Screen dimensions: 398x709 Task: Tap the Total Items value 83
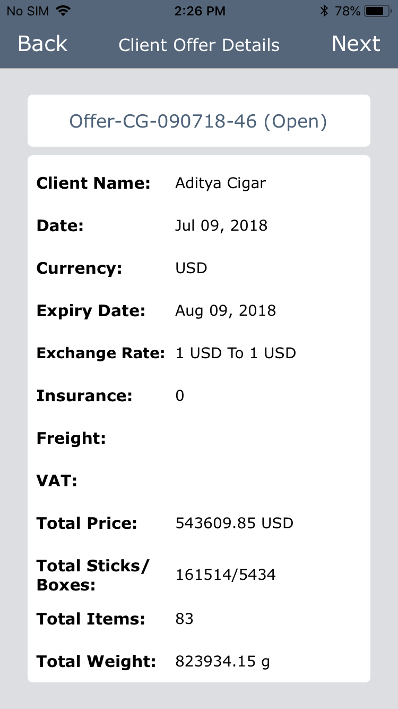[184, 619]
